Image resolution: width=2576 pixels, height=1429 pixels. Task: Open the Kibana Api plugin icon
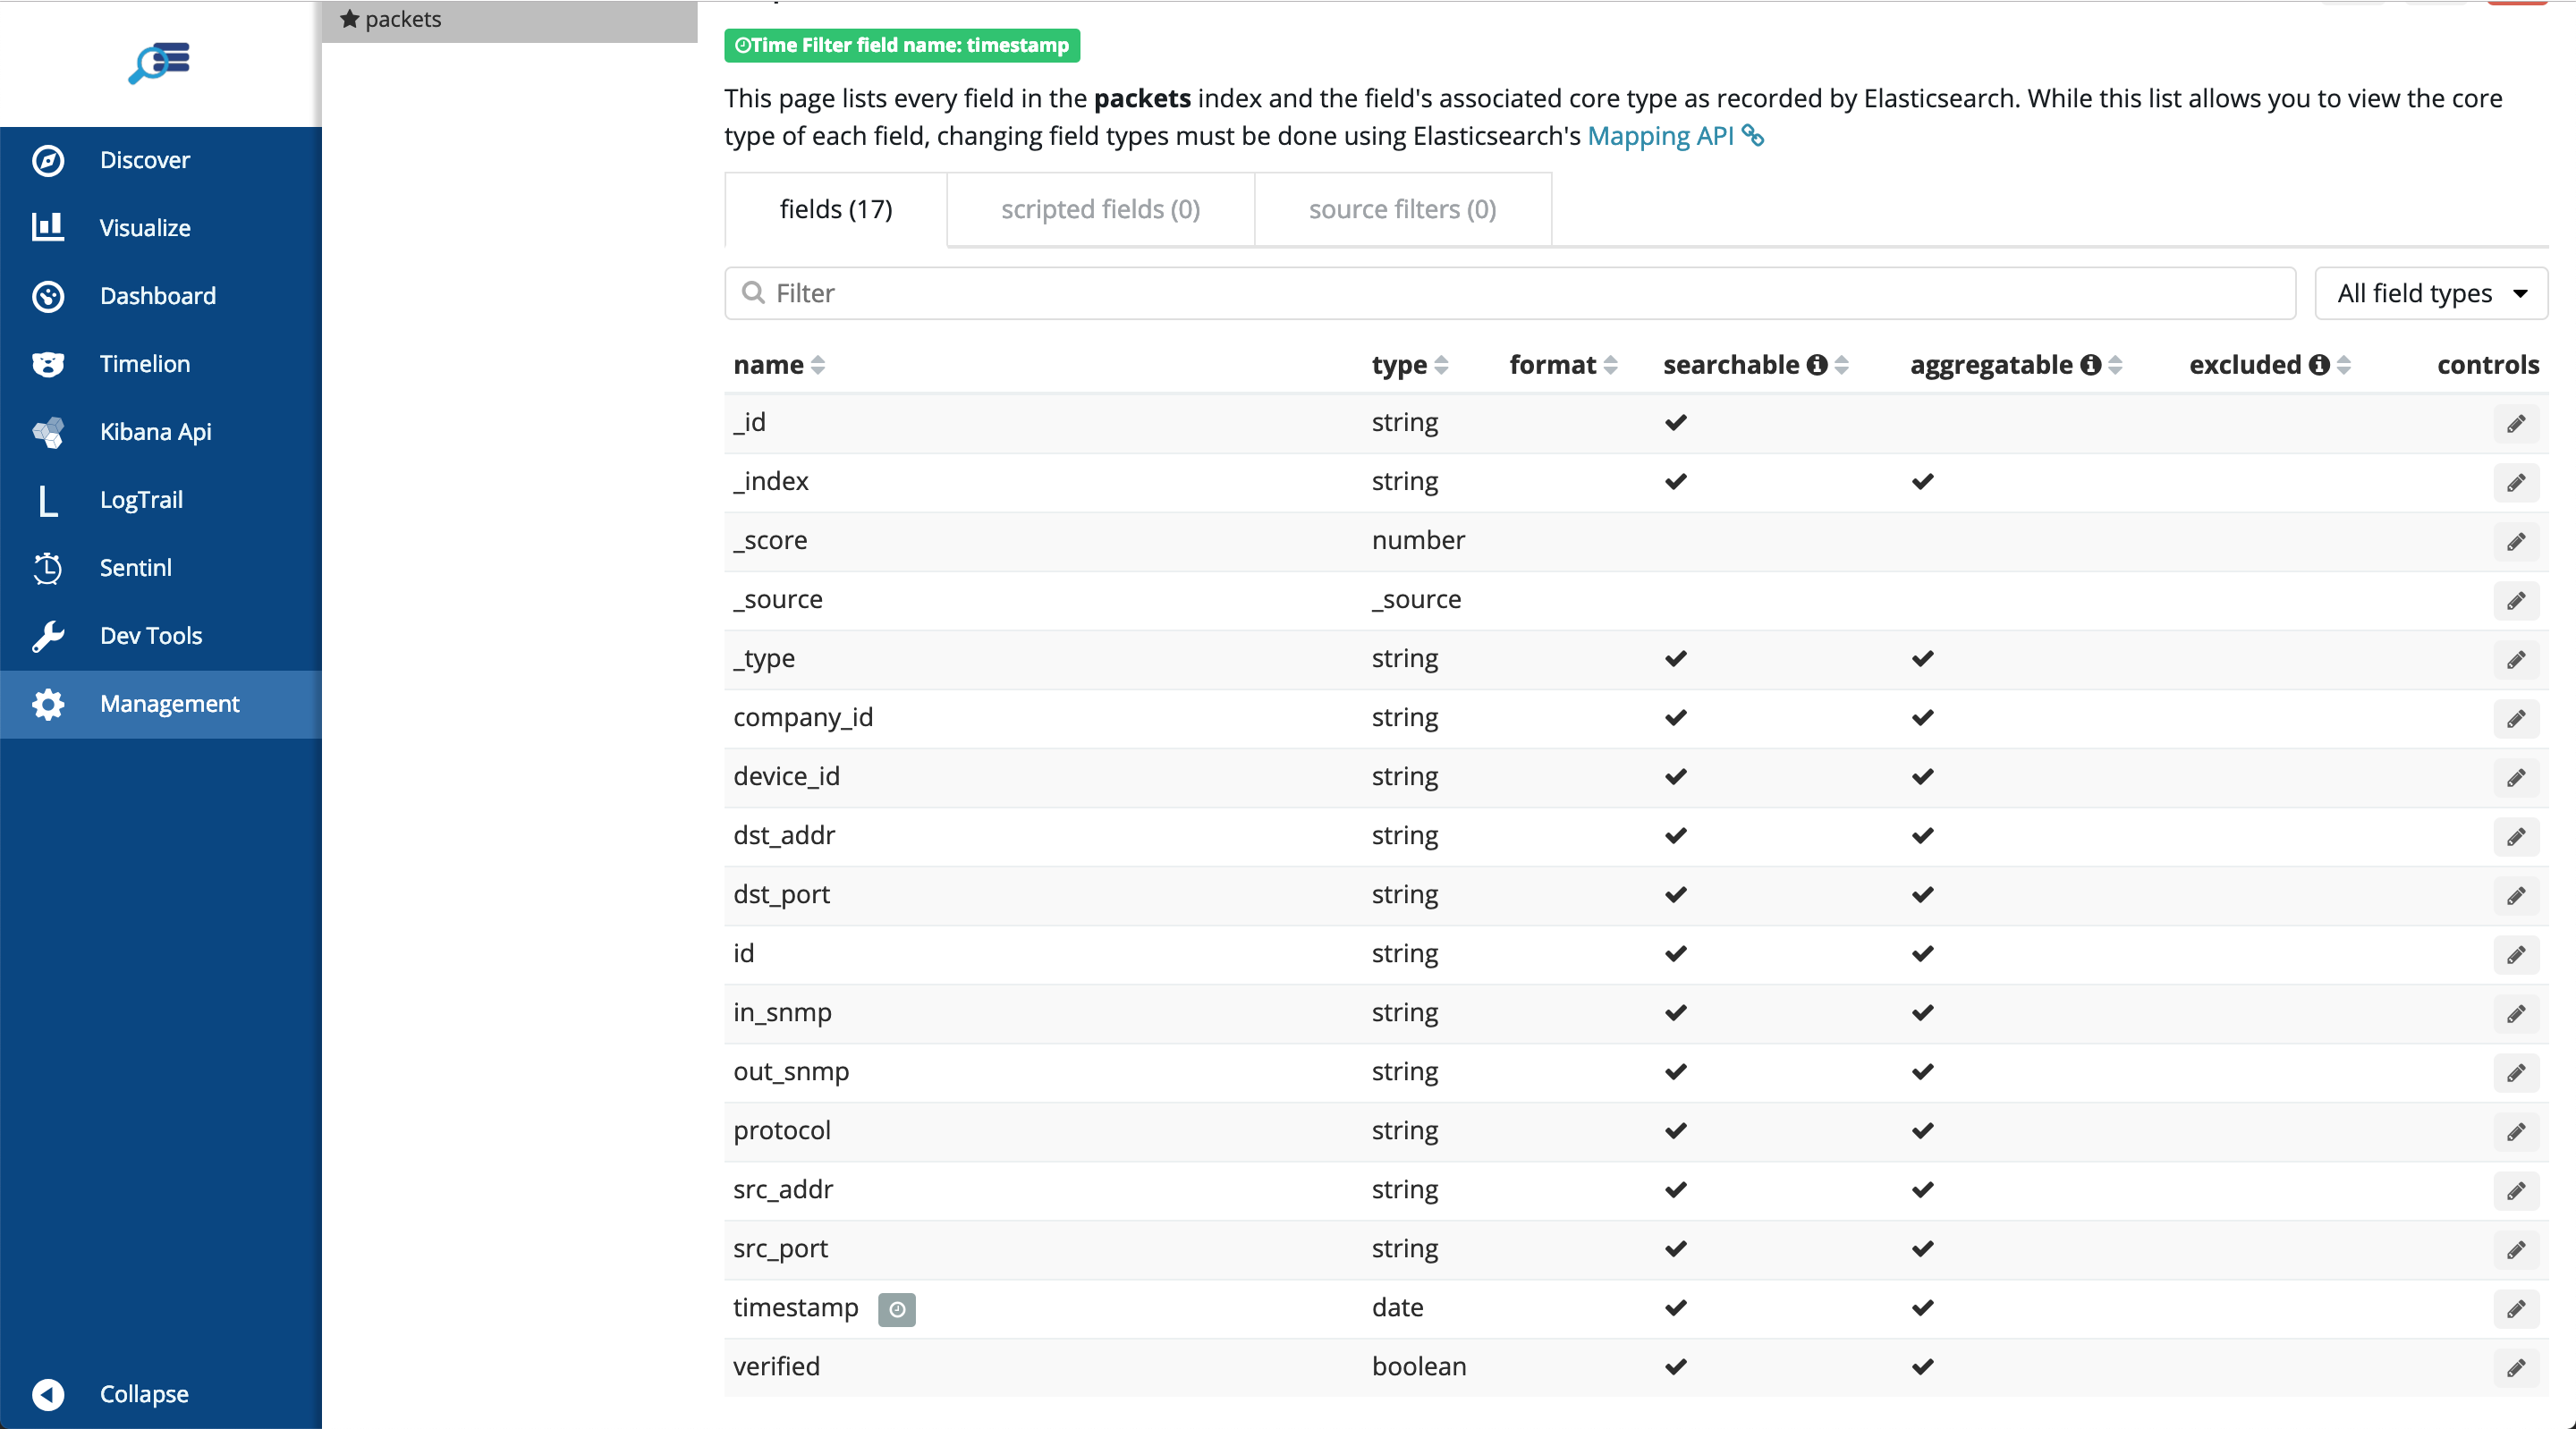48,432
